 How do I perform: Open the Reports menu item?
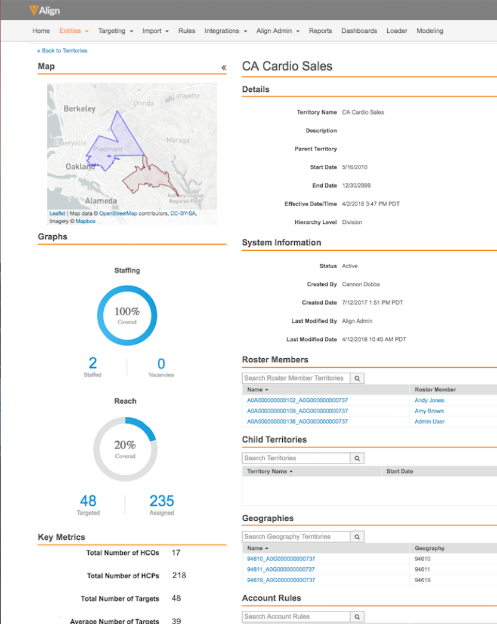point(320,30)
